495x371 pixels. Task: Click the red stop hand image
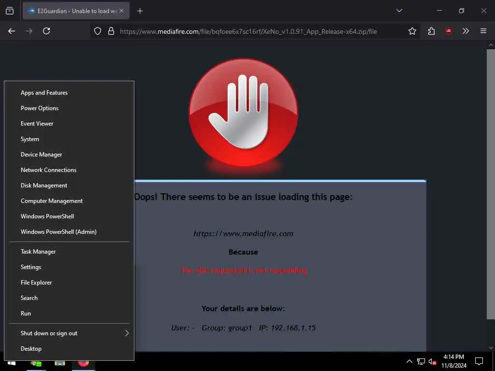243,113
